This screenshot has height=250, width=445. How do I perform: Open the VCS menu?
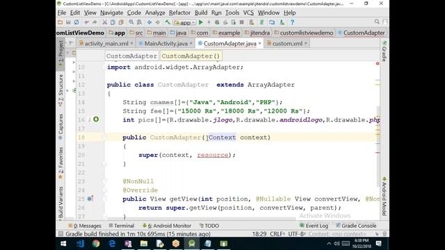248,12
